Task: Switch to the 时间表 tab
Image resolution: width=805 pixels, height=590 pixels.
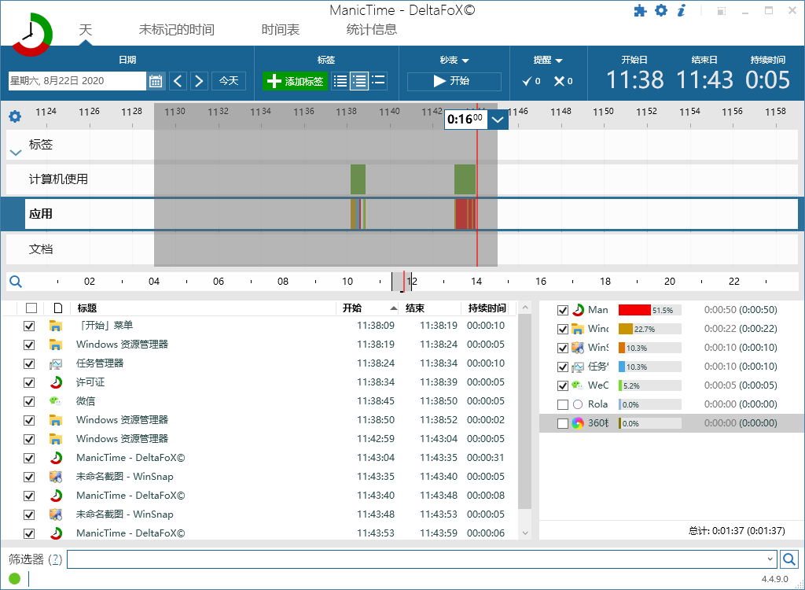Action: click(x=280, y=29)
